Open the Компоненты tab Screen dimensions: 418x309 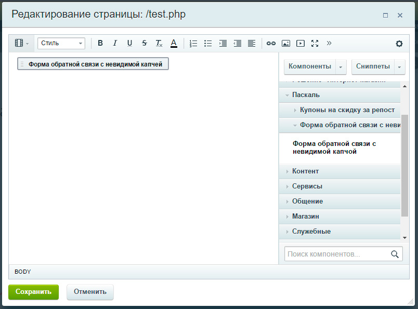[x=310, y=66]
